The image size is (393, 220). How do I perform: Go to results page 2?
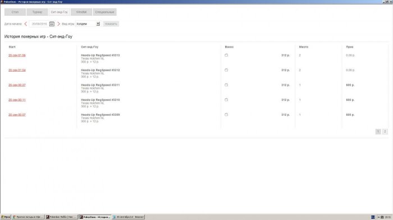385,132
